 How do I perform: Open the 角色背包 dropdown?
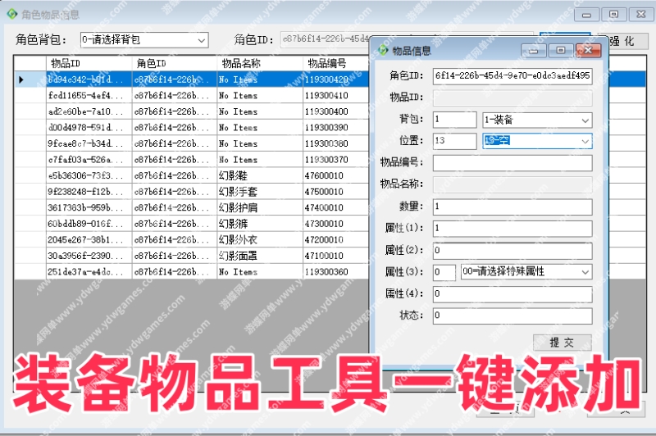pyautogui.click(x=144, y=40)
